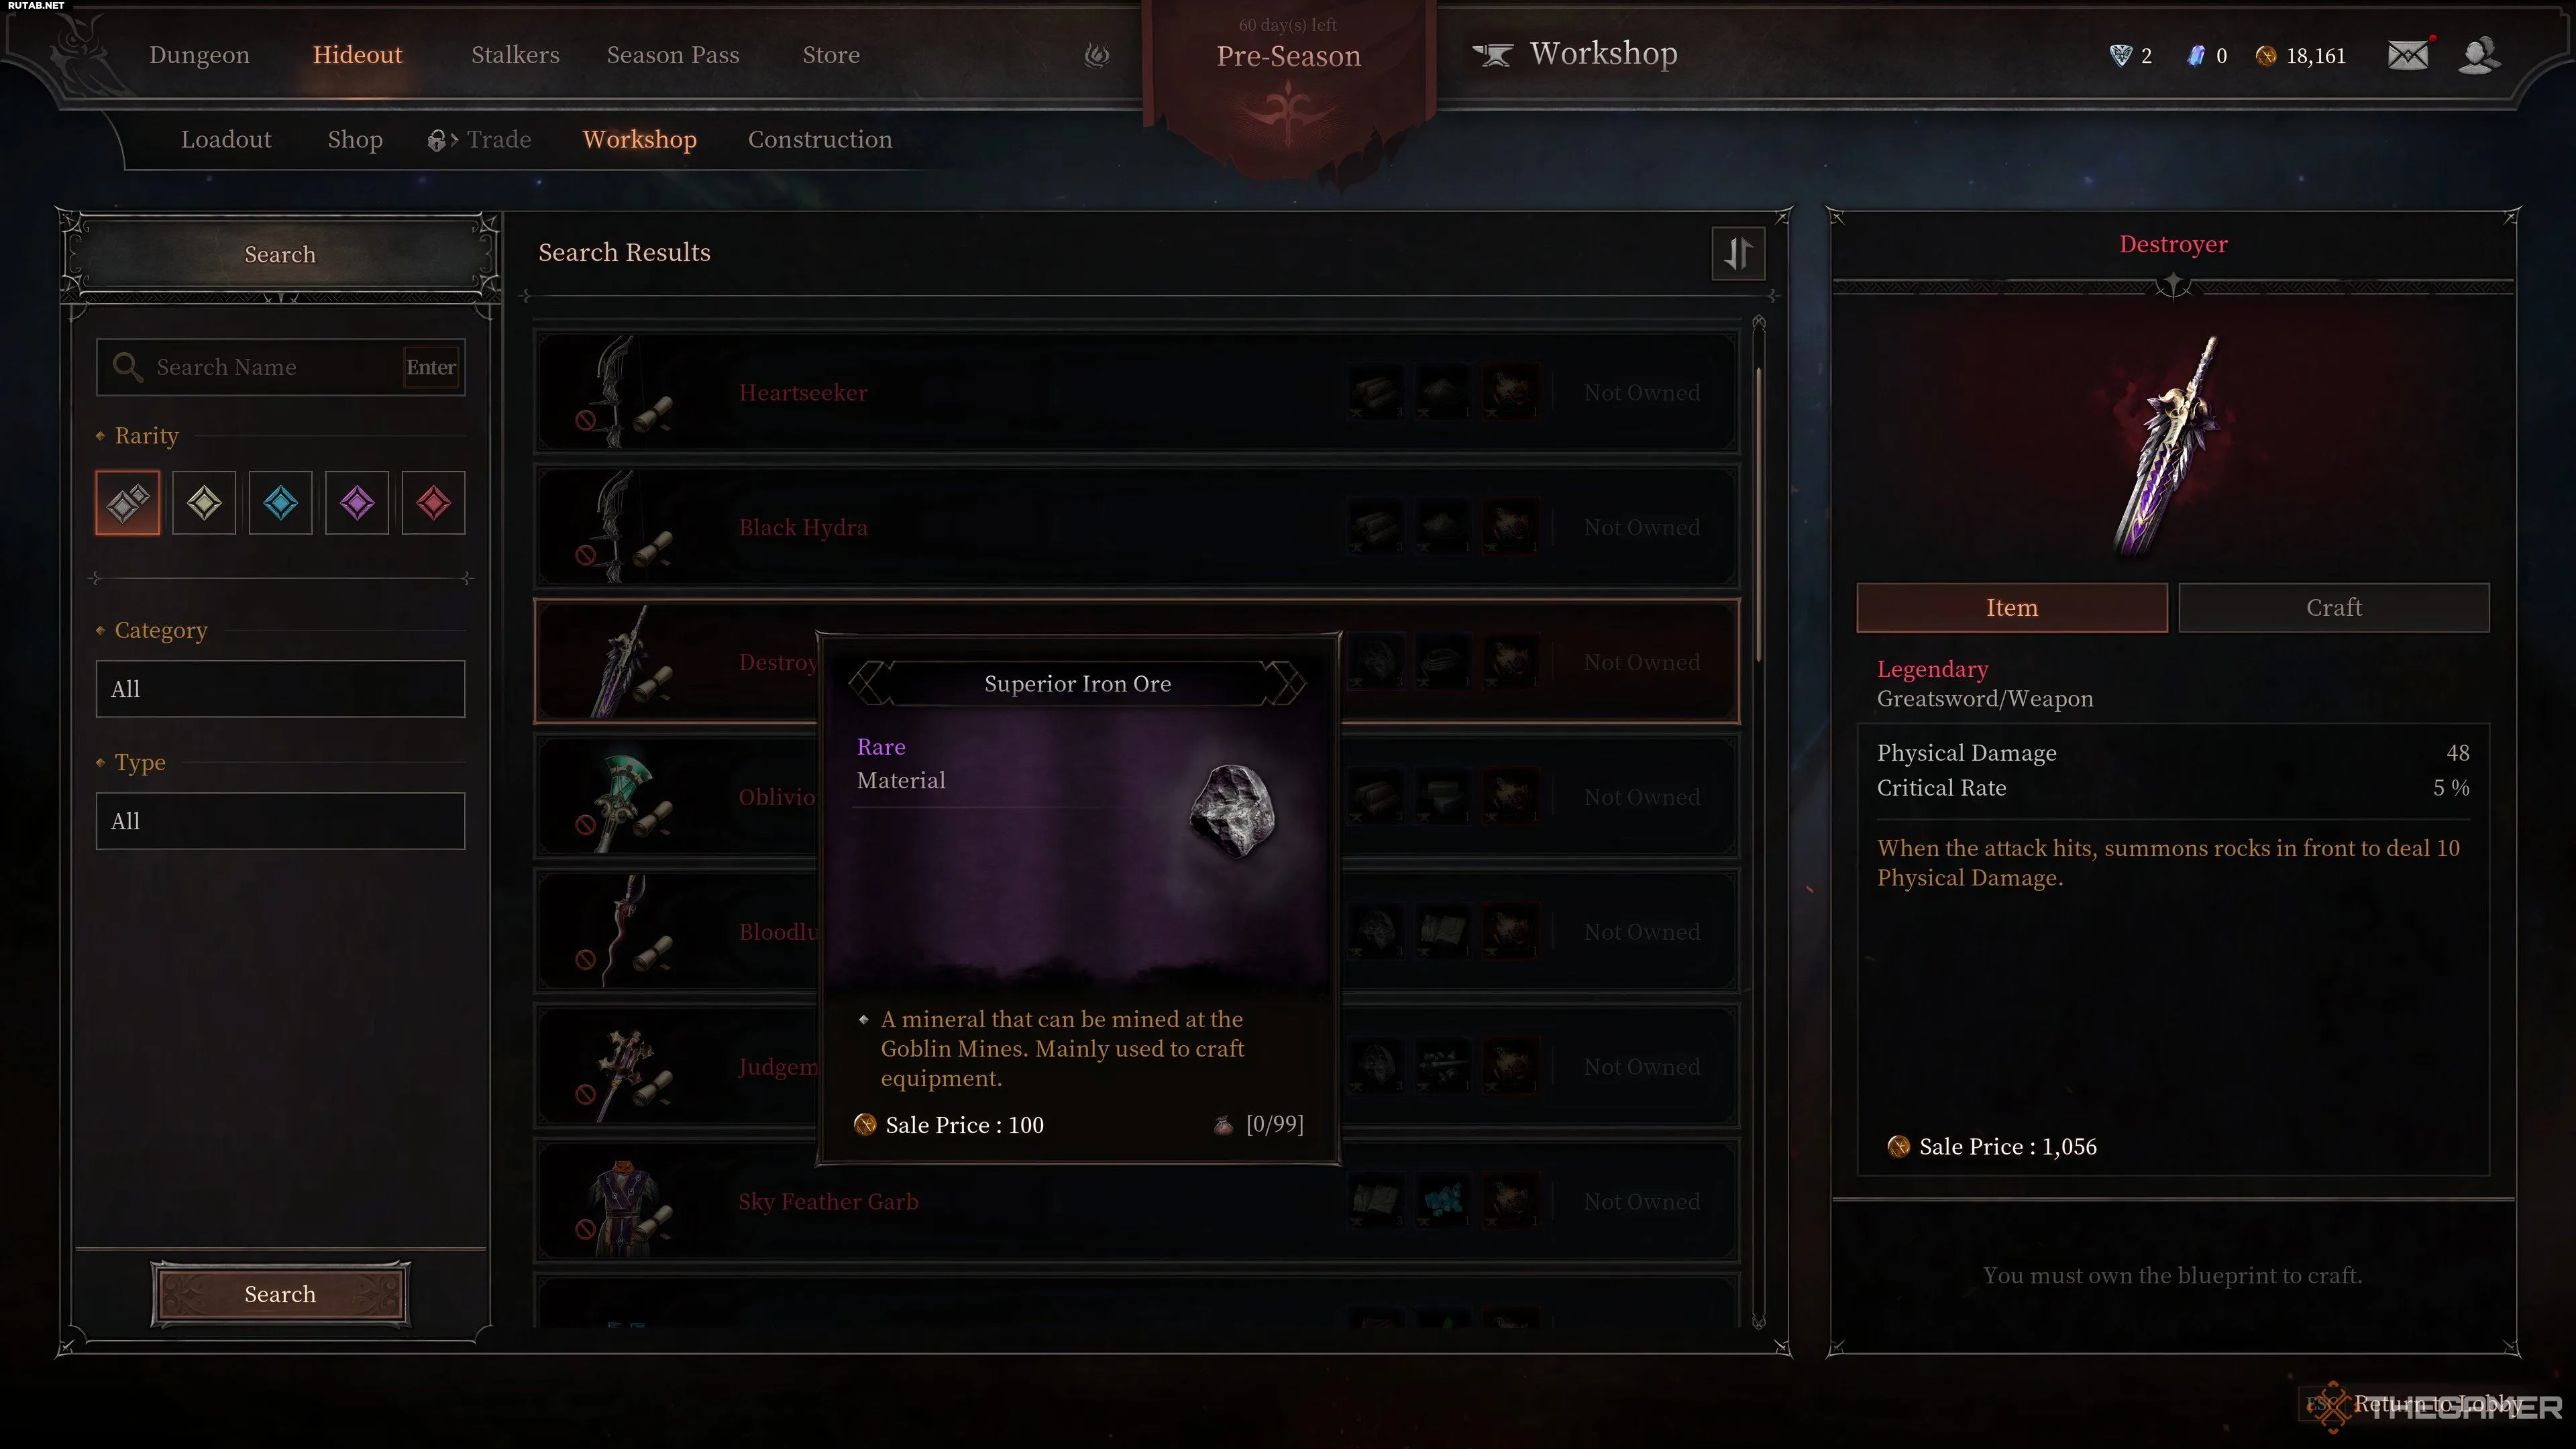Click the blue crystal currency icon

pyautogui.click(x=2196, y=56)
